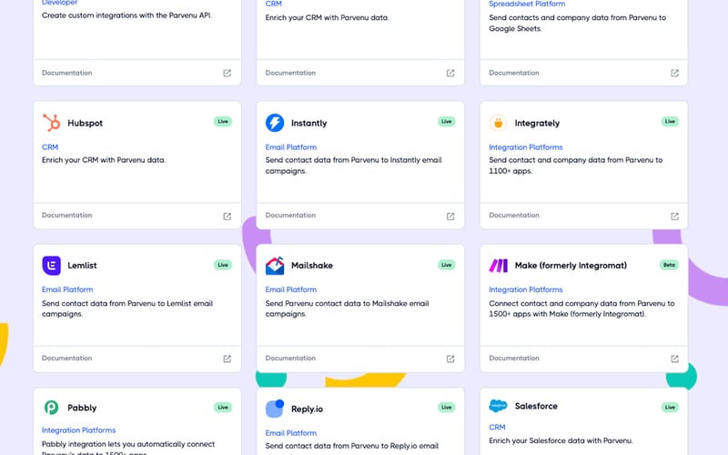Click Integration Platforms category under Make

pos(526,289)
